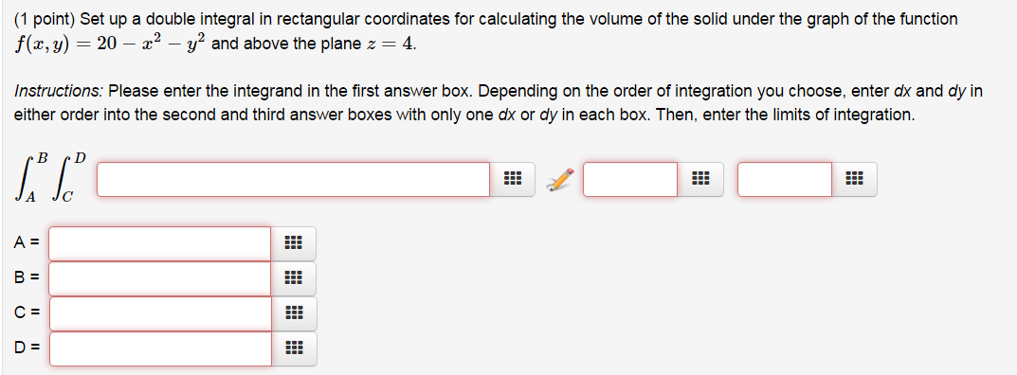The image size is (1017, 375).
Task: Focus the second answer box for dx or dy
Action: tap(630, 179)
